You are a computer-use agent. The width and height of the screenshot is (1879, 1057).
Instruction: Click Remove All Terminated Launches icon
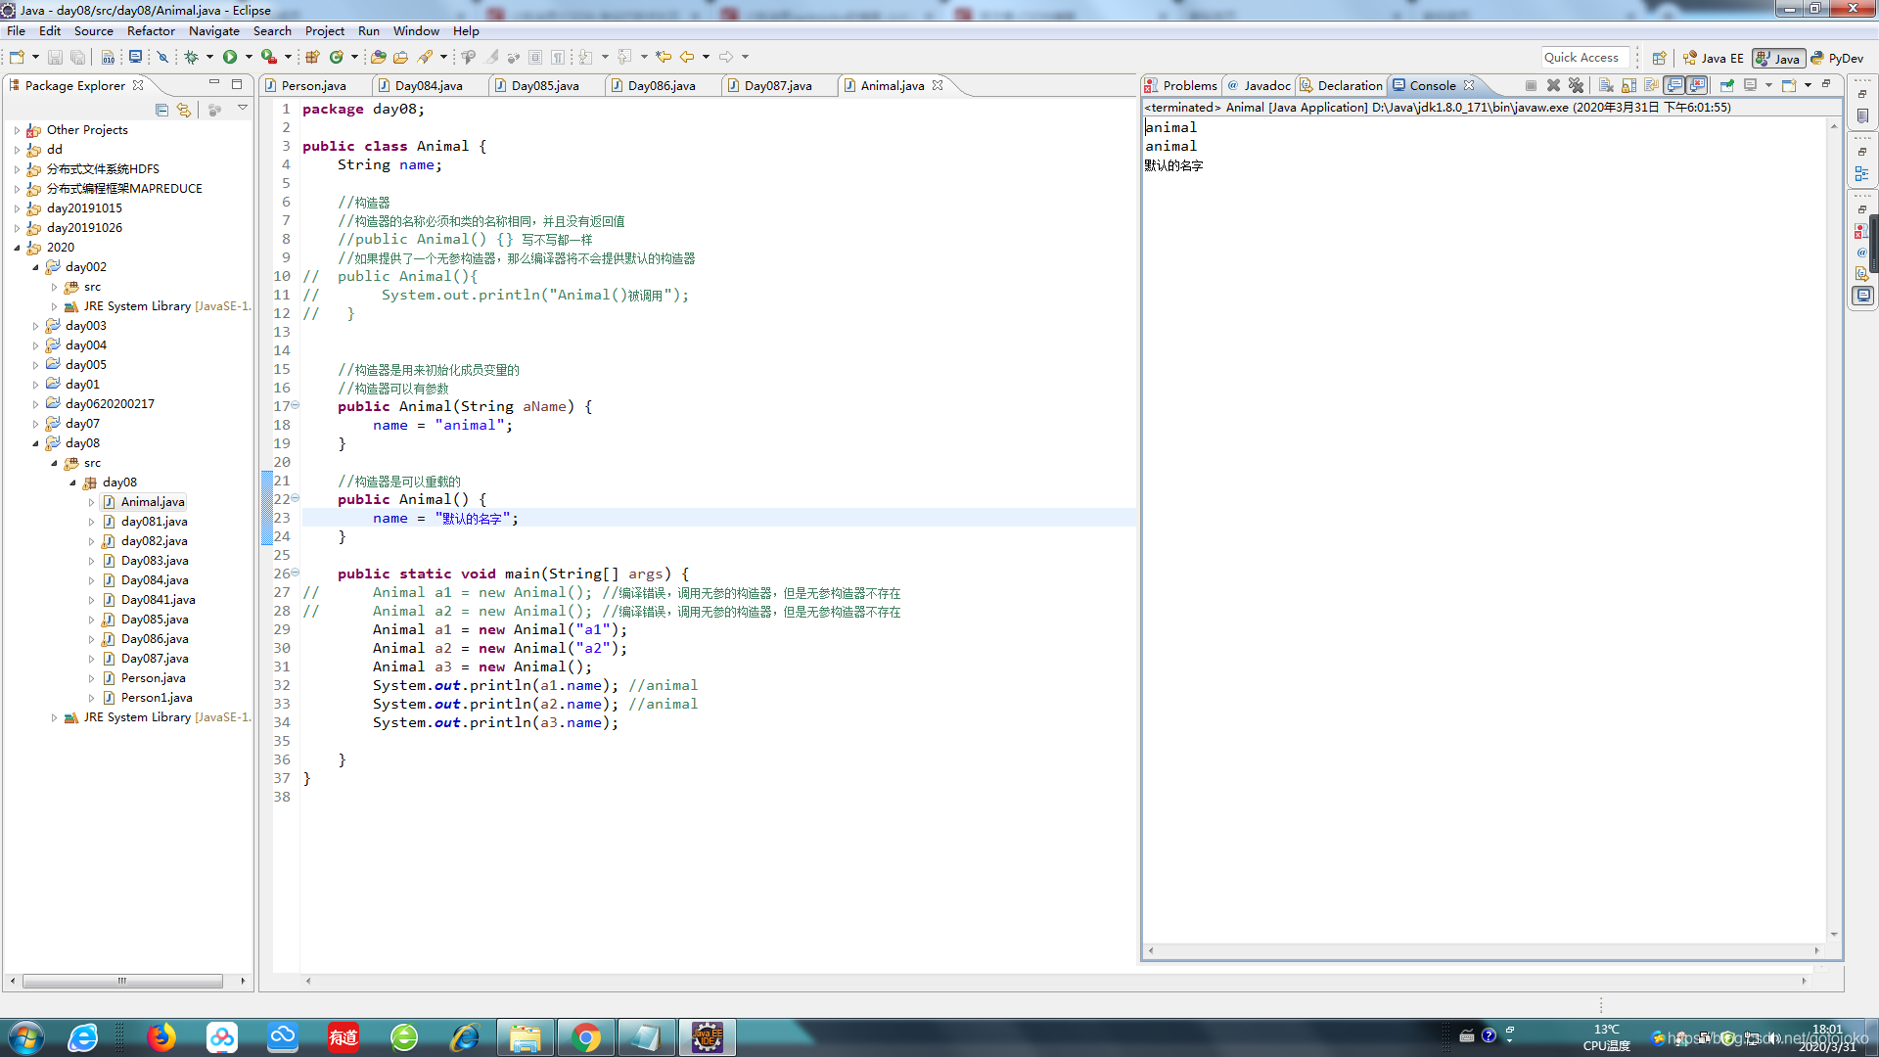click(1576, 86)
